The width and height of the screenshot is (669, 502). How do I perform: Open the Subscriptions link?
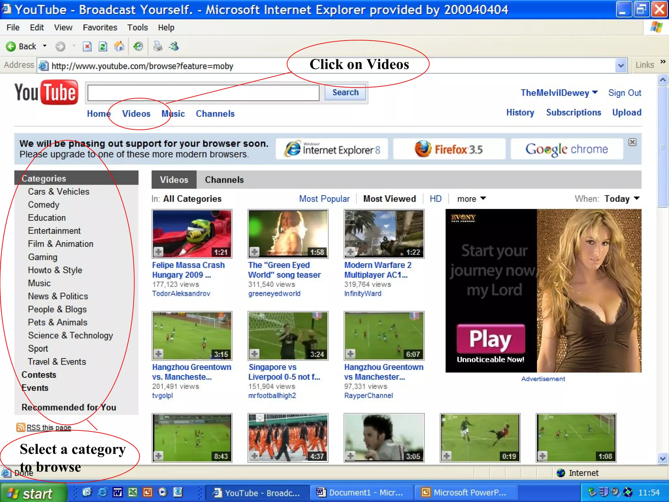[x=574, y=112]
